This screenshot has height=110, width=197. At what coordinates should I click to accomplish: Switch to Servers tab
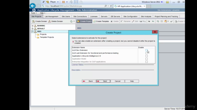coord(104,16)
